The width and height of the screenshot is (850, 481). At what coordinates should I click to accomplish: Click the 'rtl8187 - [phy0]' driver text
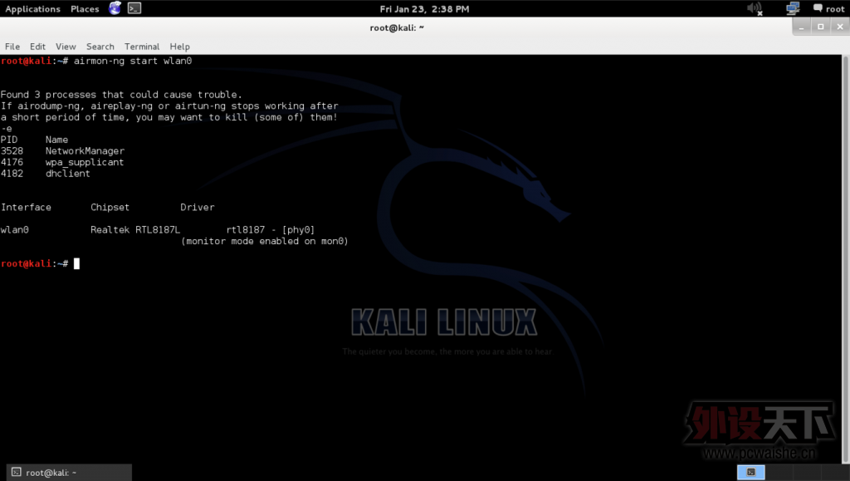pos(270,230)
